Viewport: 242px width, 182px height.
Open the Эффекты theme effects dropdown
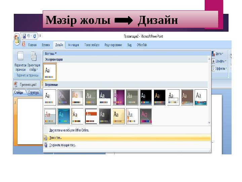point(219,68)
